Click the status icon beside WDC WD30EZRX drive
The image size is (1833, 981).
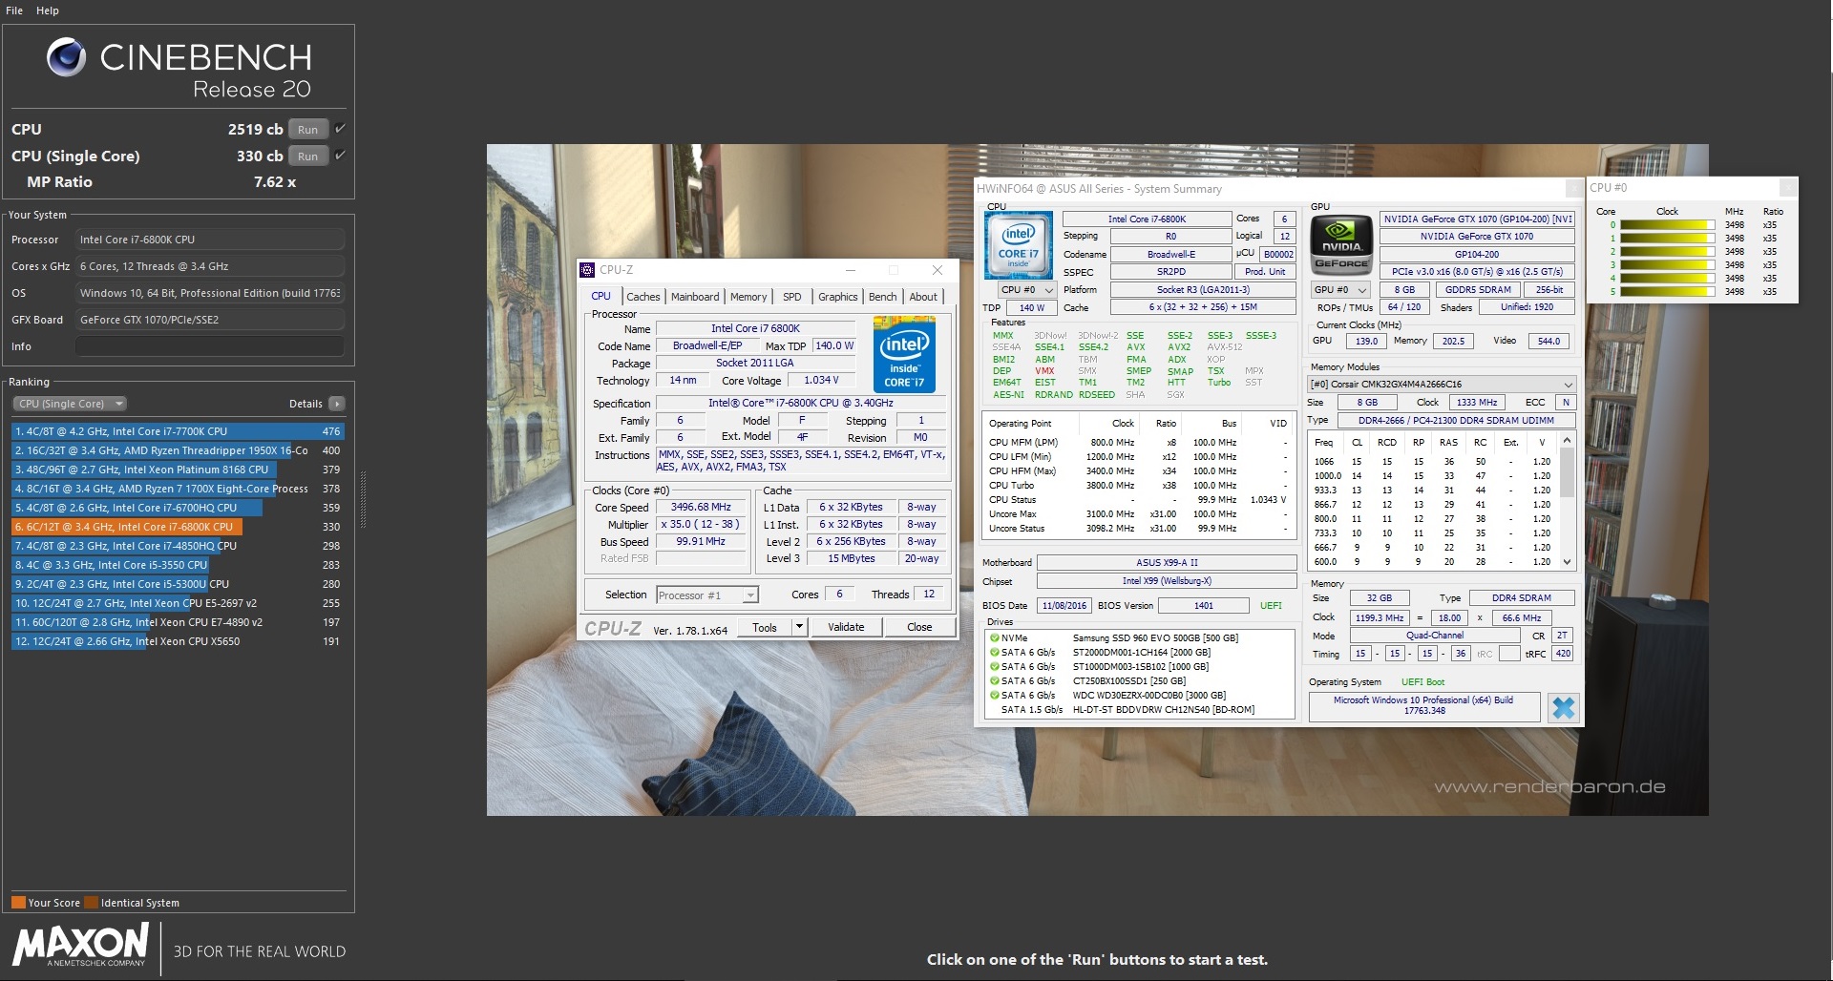point(994,696)
